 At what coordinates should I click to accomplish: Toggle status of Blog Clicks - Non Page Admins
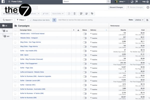[85, 42]
